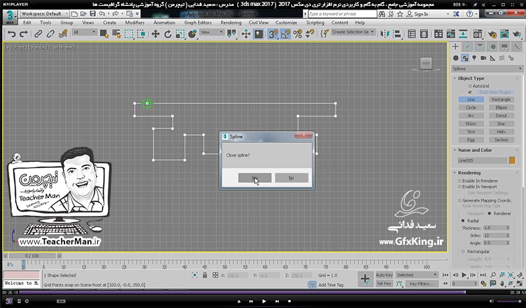Open the Selected key filter dropdown
Screen dimensions: 526x308
pos(416,274)
